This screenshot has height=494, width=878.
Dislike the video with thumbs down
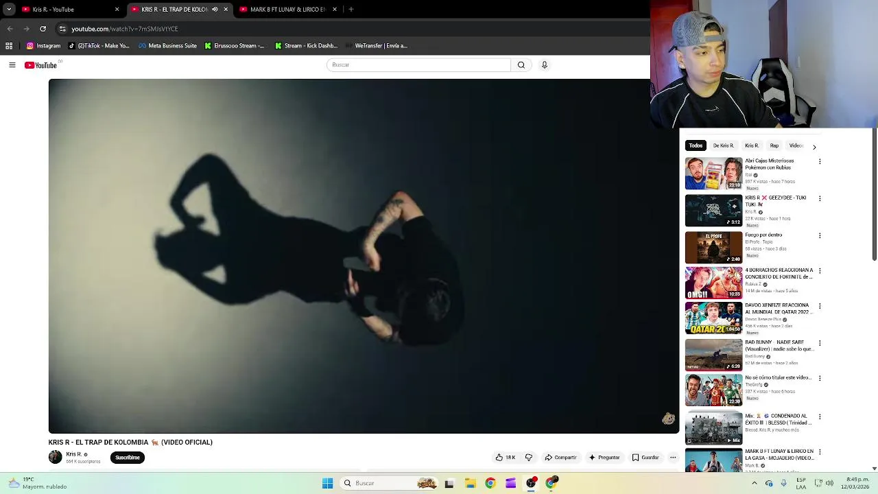click(529, 458)
